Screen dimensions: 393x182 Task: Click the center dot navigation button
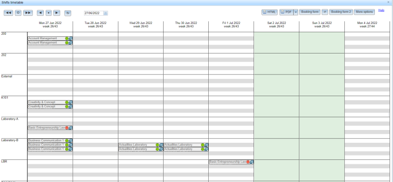pyautogui.click(x=49, y=13)
